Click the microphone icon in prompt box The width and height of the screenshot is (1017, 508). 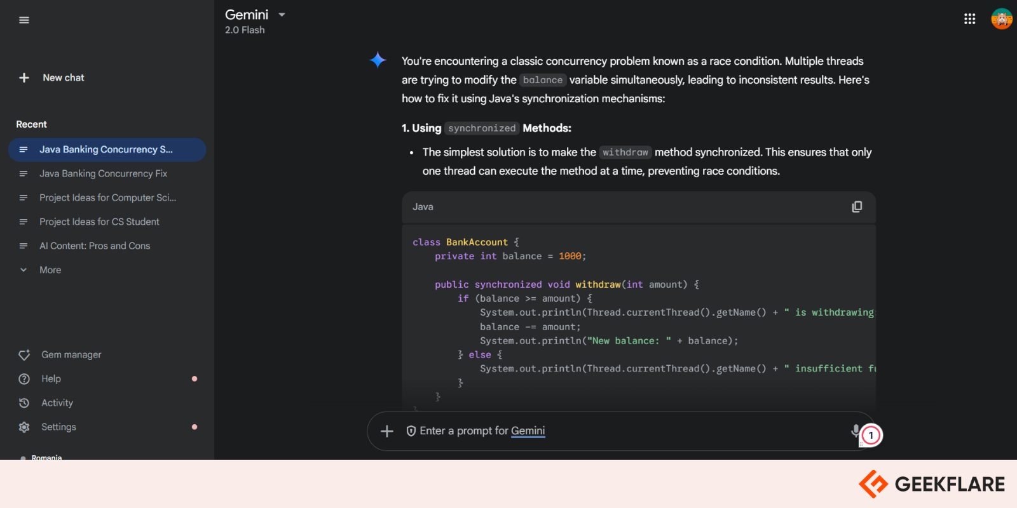pyautogui.click(x=856, y=431)
